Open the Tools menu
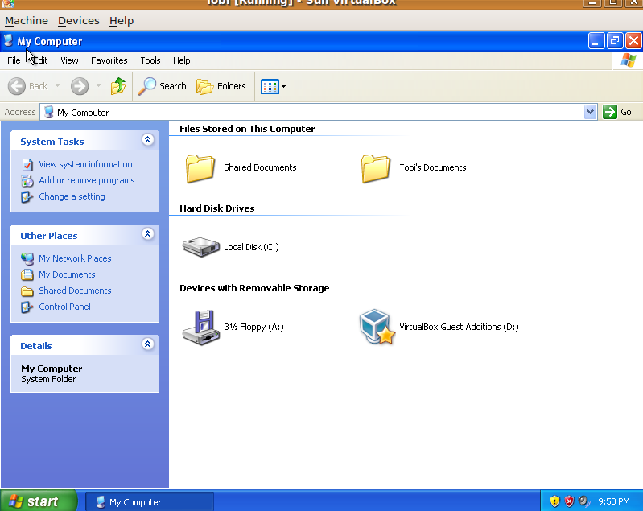 [x=150, y=60]
